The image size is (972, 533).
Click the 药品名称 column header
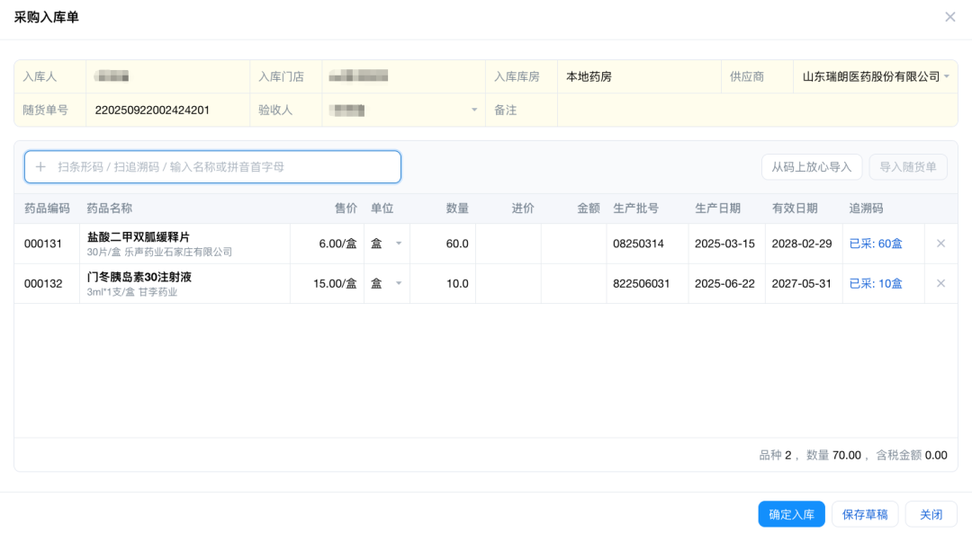click(x=110, y=209)
